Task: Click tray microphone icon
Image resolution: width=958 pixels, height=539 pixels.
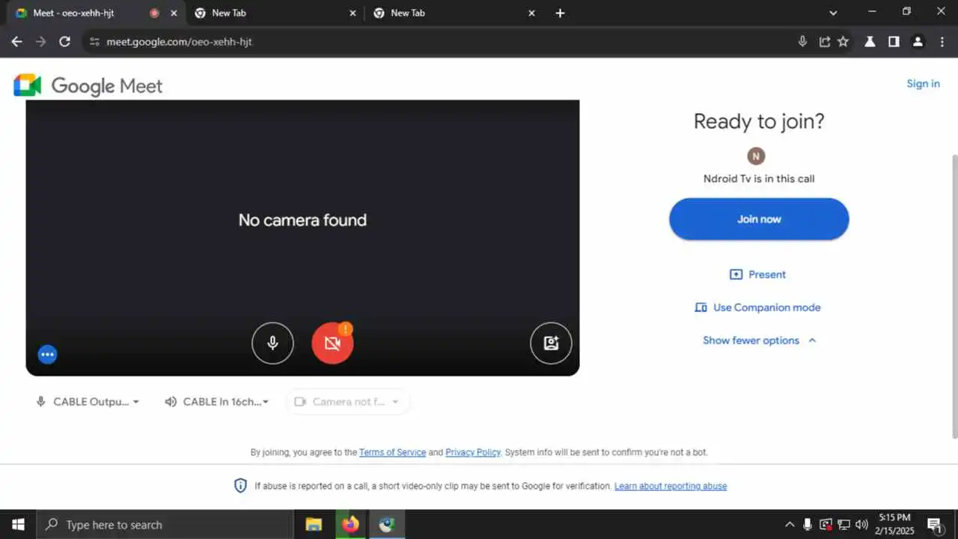Action: (x=808, y=525)
